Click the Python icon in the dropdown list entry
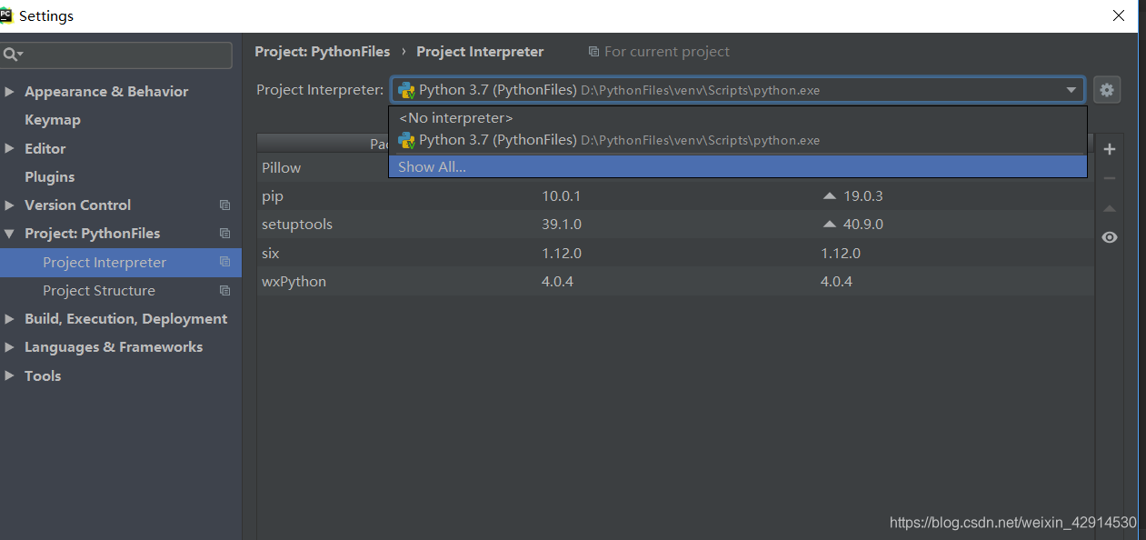This screenshot has width=1146, height=540. (406, 140)
